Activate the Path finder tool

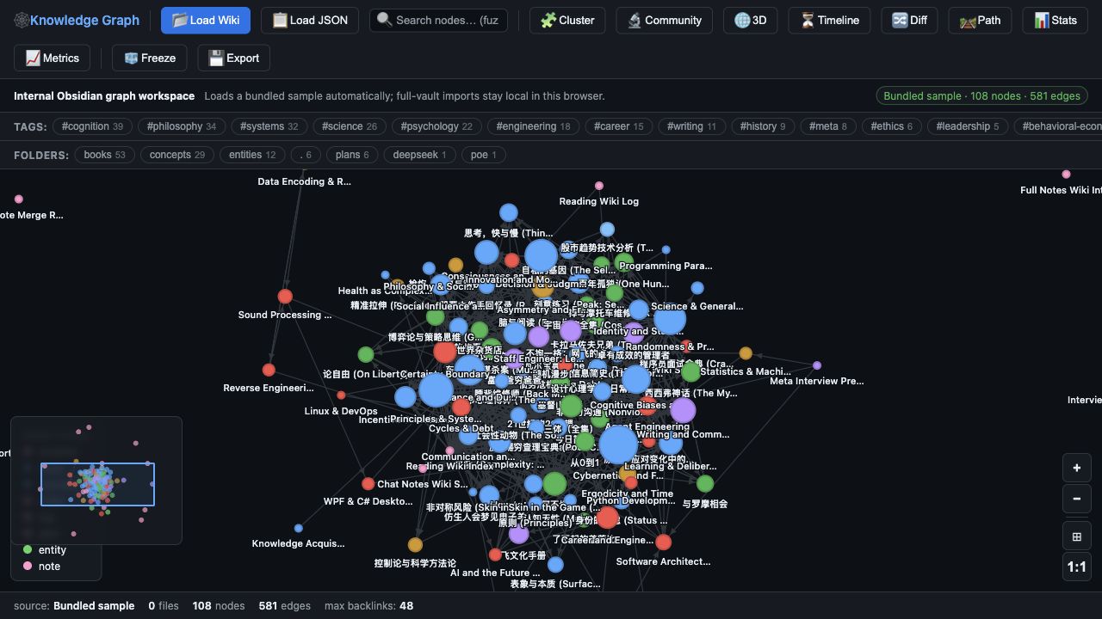(980, 20)
